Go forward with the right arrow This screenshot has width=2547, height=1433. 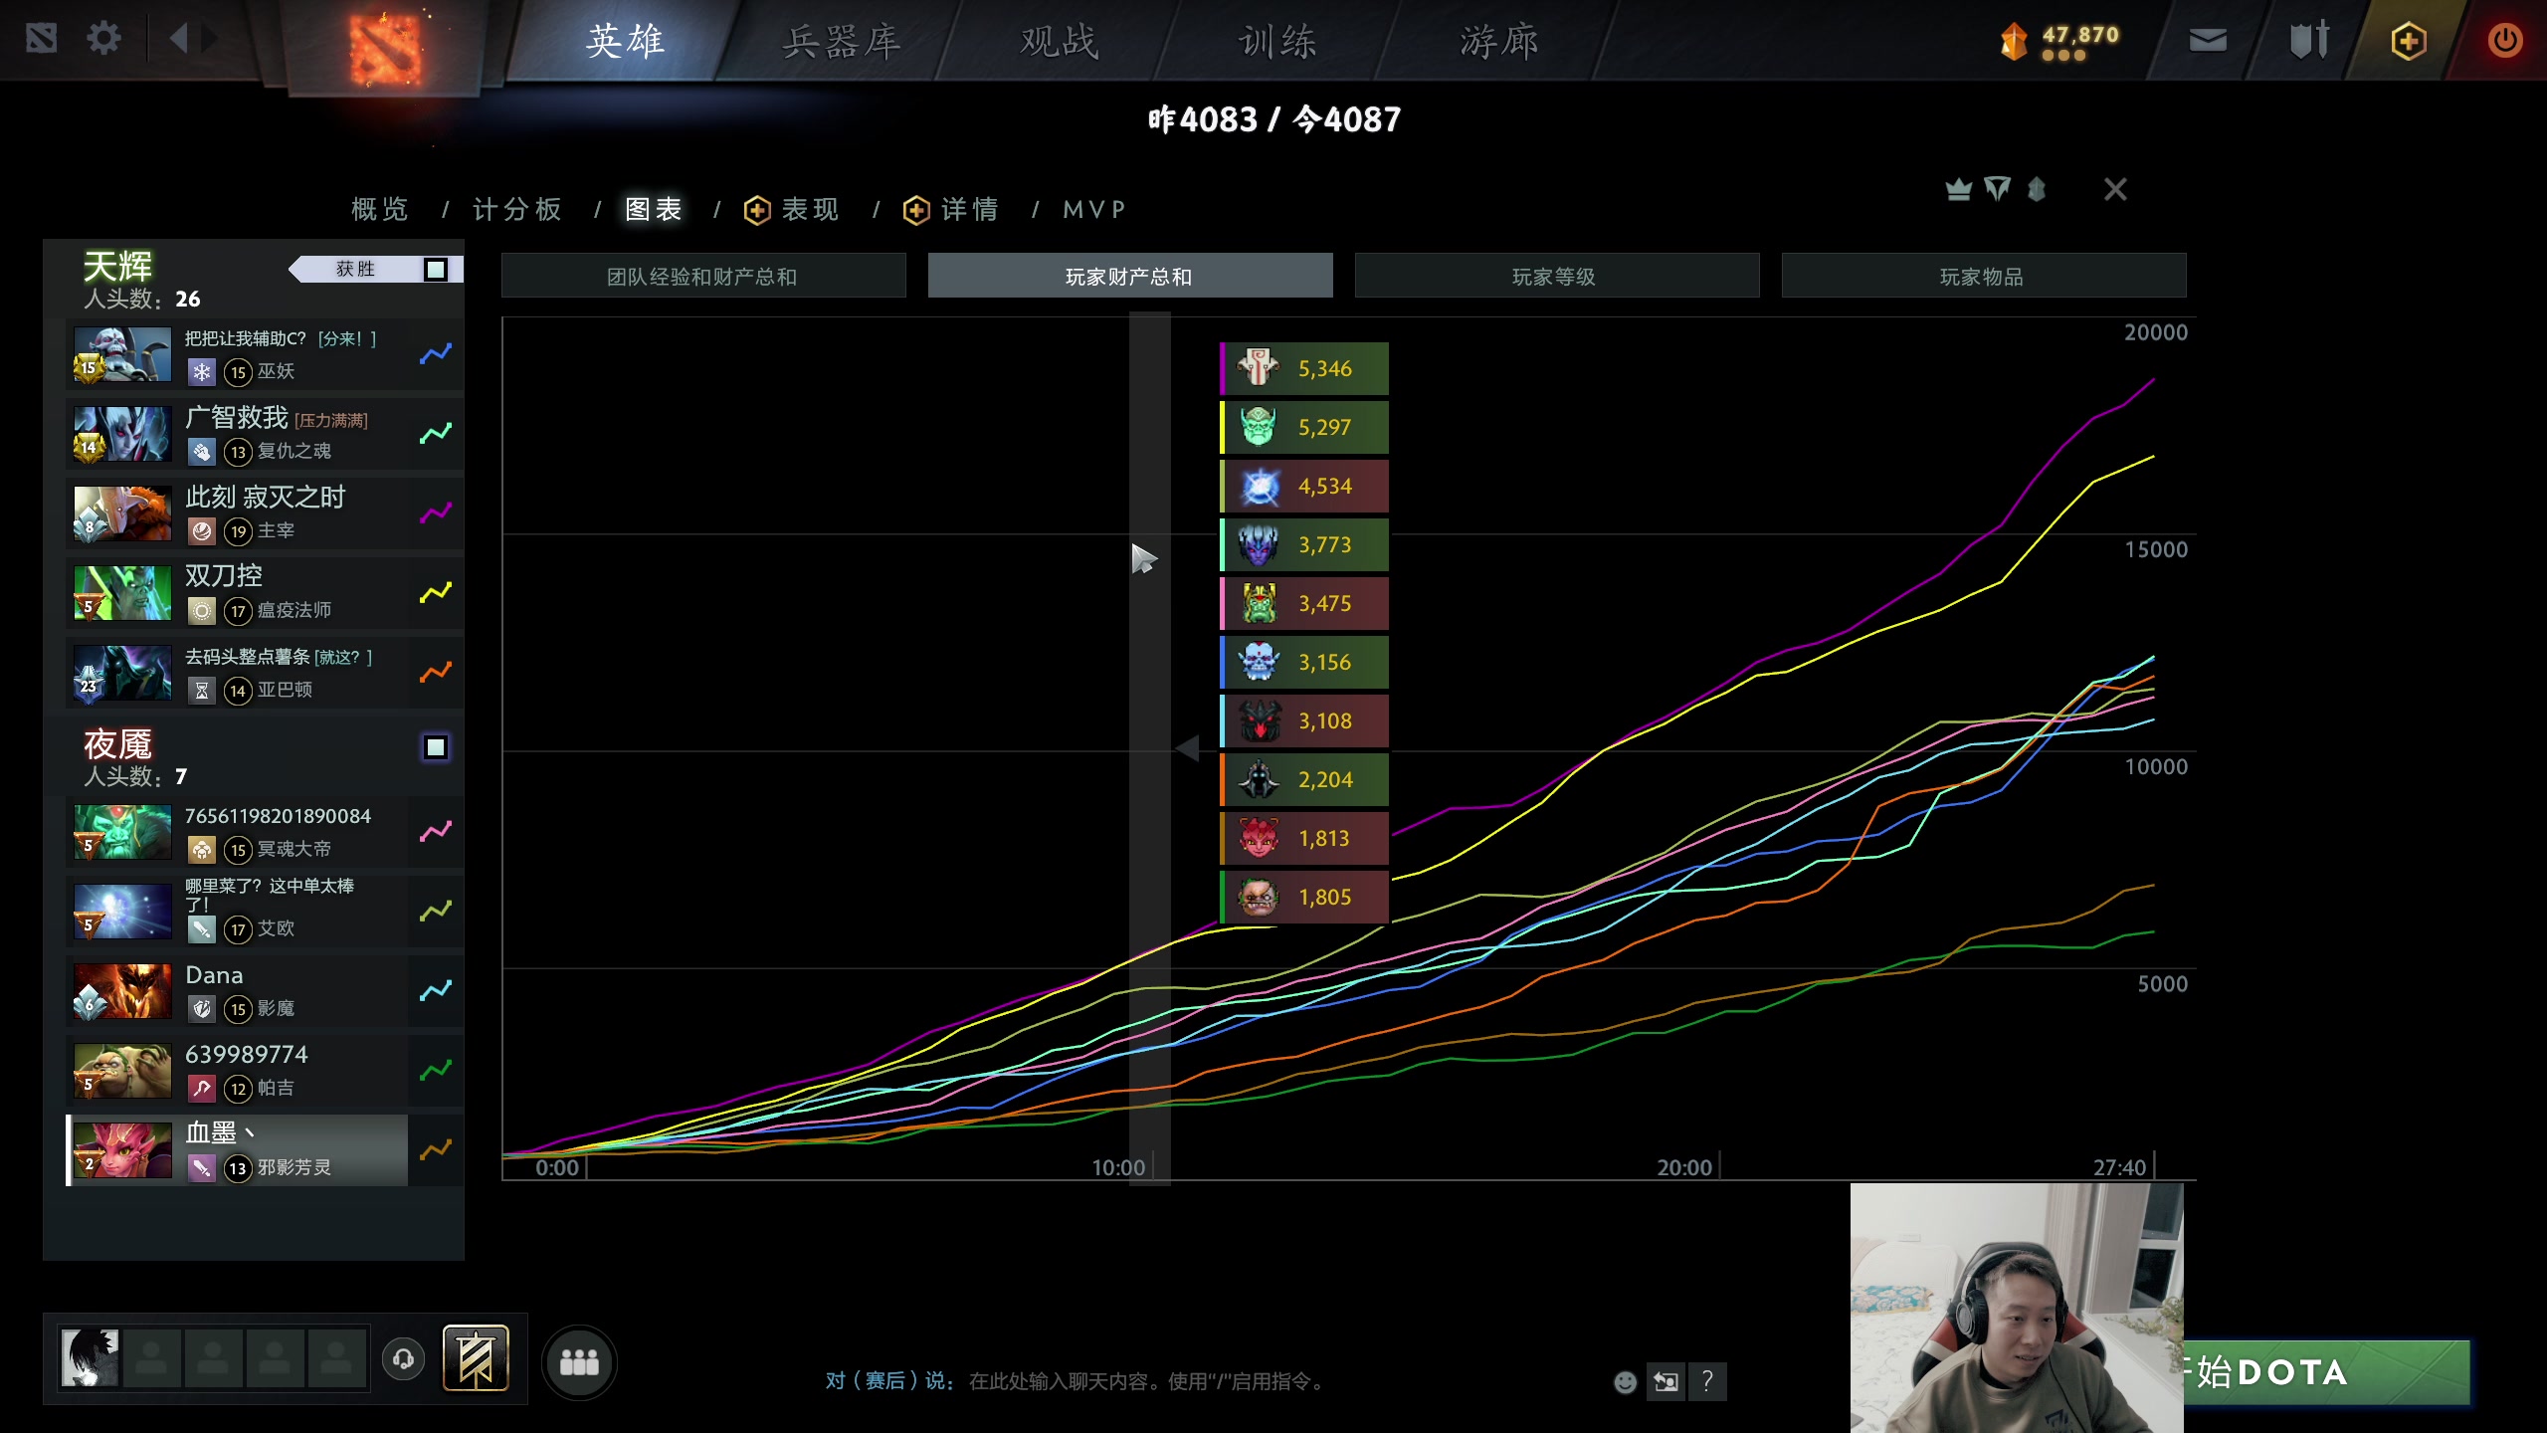[210, 40]
